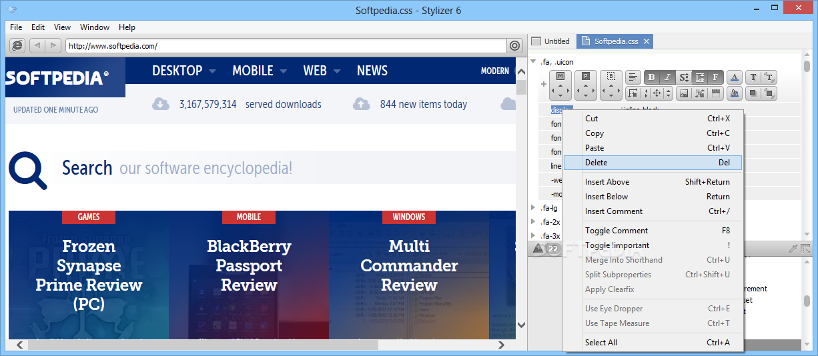Open the BlackBerry Passport Review article

tap(249, 266)
